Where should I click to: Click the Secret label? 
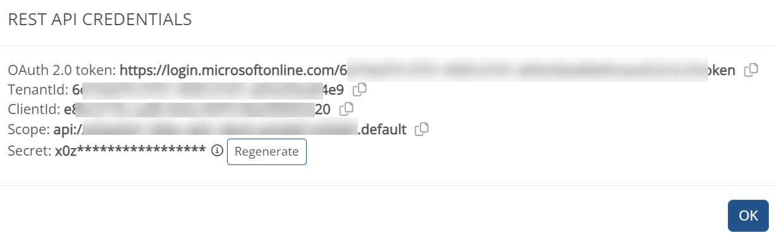tap(30, 151)
